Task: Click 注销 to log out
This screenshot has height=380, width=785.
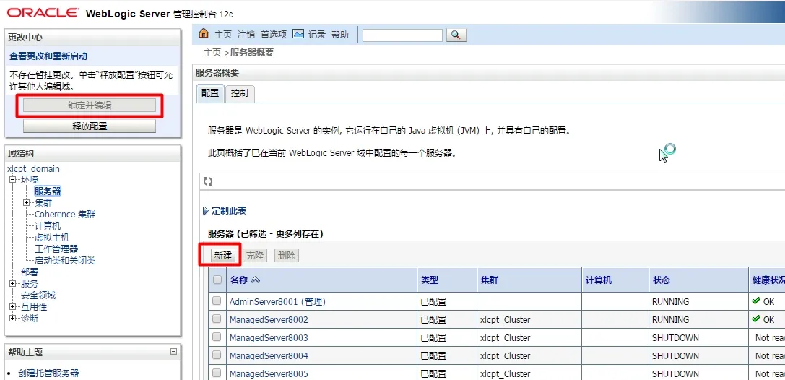Action: pyautogui.click(x=246, y=34)
